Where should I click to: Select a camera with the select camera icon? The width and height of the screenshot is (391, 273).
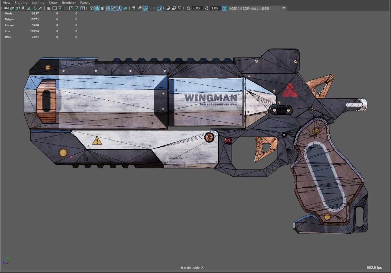7,8
